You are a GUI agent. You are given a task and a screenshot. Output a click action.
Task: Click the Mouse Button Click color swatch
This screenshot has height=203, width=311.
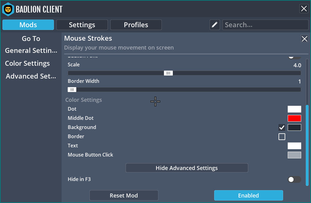tap(294, 155)
